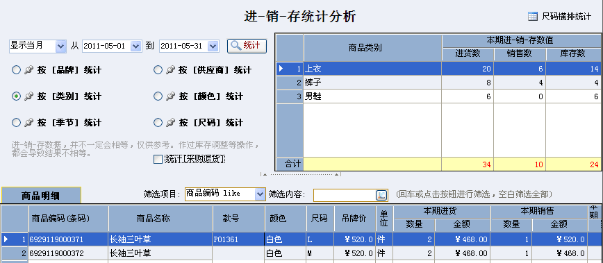603x263 pixels.
Task: Click pin icon next to 按[颜色]统计
Action: (x=170, y=96)
